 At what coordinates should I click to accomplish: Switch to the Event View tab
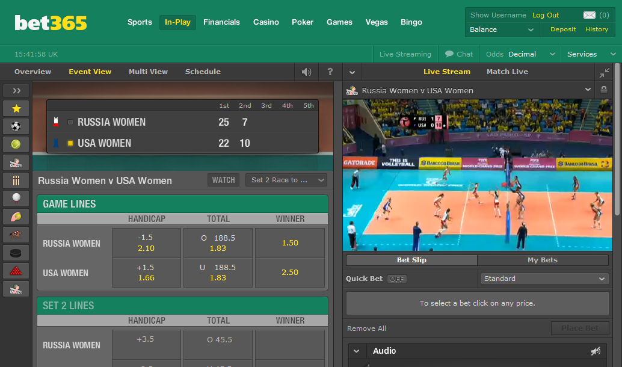[90, 72]
